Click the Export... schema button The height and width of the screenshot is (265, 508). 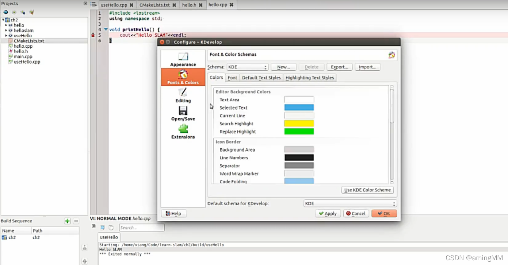[339, 67]
